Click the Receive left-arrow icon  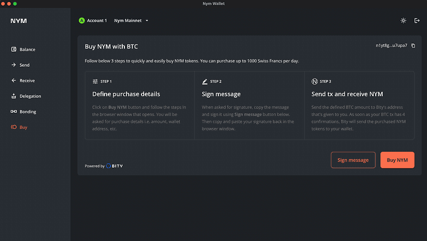click(14, 80)
